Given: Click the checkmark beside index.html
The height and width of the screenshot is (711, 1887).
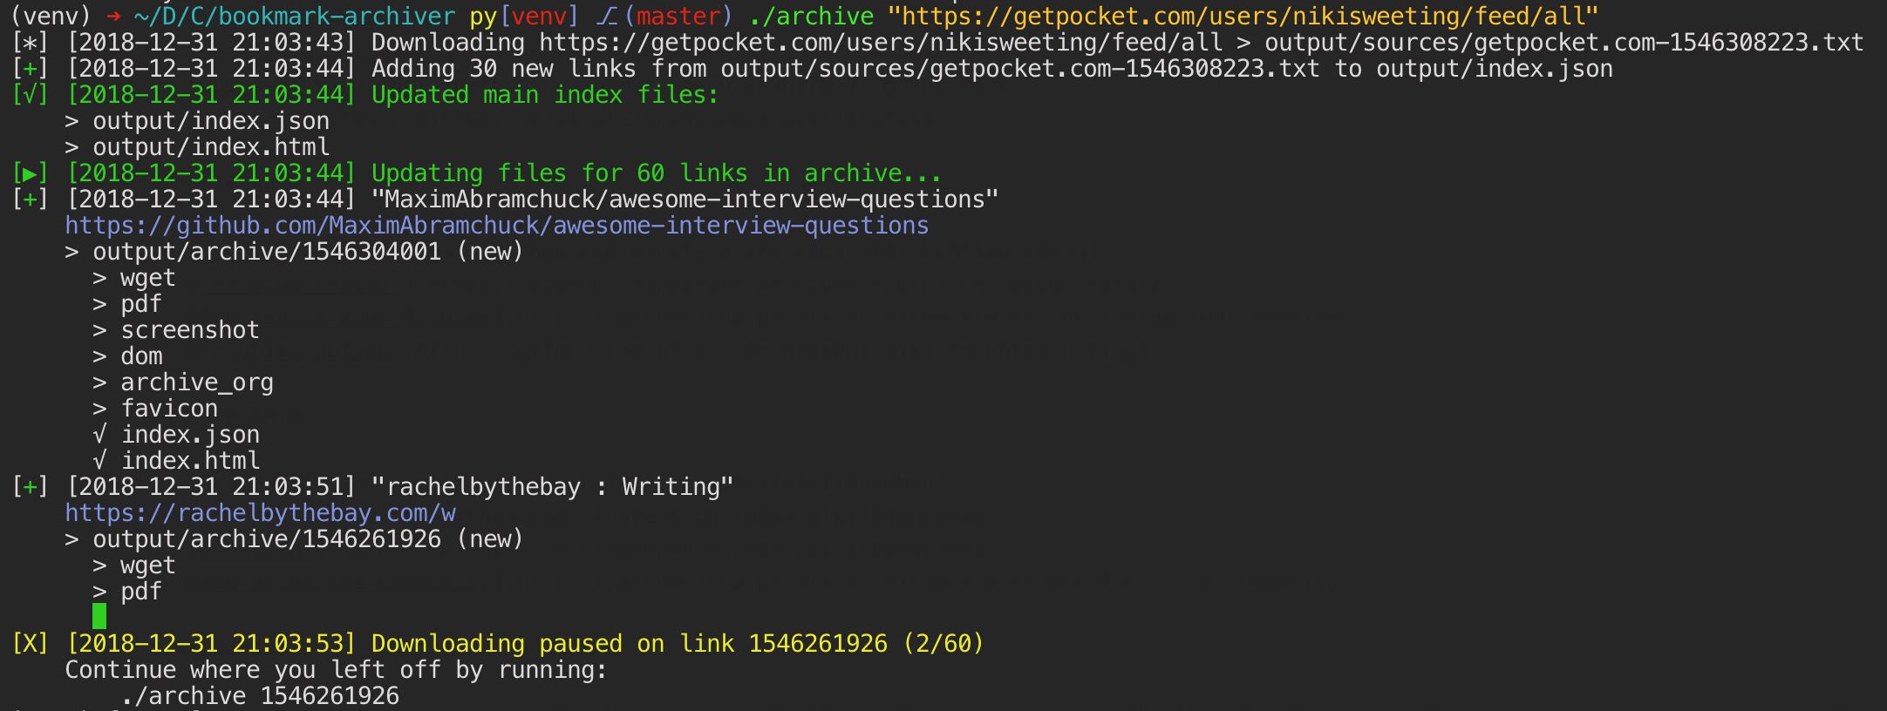Looking at the screenshot, I should 99,461.
